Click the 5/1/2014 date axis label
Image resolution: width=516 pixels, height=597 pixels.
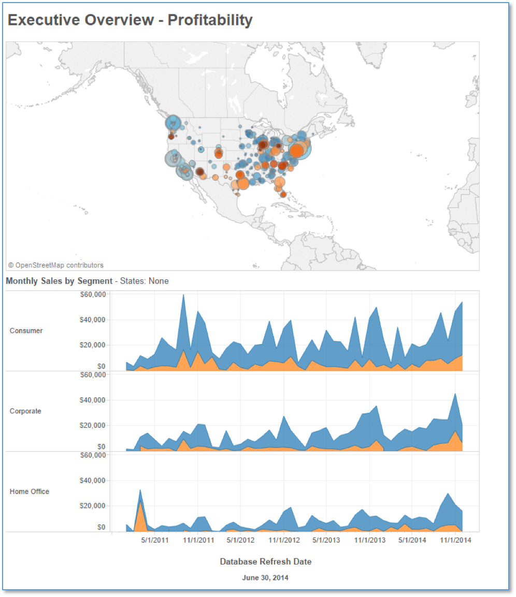[x=412, y=540]
